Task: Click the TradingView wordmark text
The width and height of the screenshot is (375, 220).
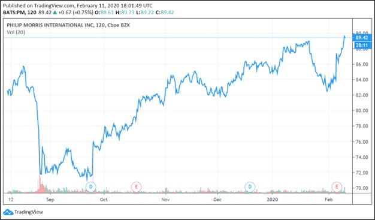Action: tap(29, 212)
